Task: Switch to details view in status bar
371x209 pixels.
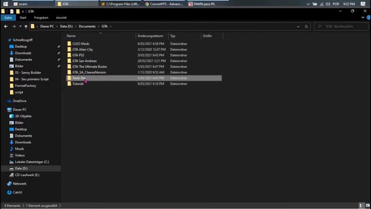Action: click(361, 206)
